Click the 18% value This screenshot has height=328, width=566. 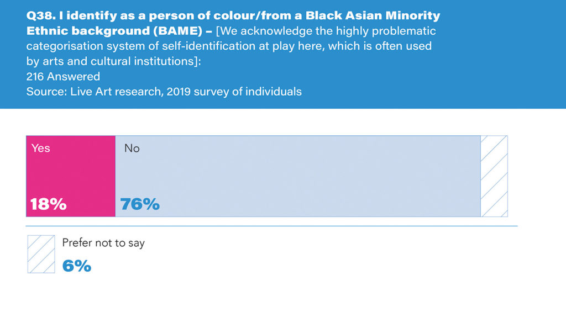[x=48, y=204]
